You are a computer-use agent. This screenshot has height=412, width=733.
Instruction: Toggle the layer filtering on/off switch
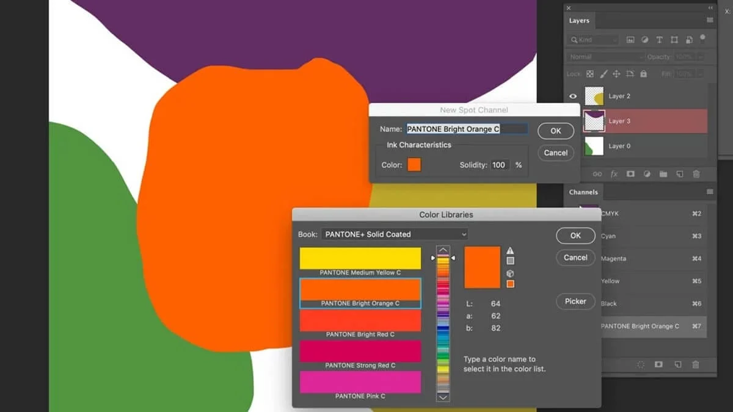point(702,37)
